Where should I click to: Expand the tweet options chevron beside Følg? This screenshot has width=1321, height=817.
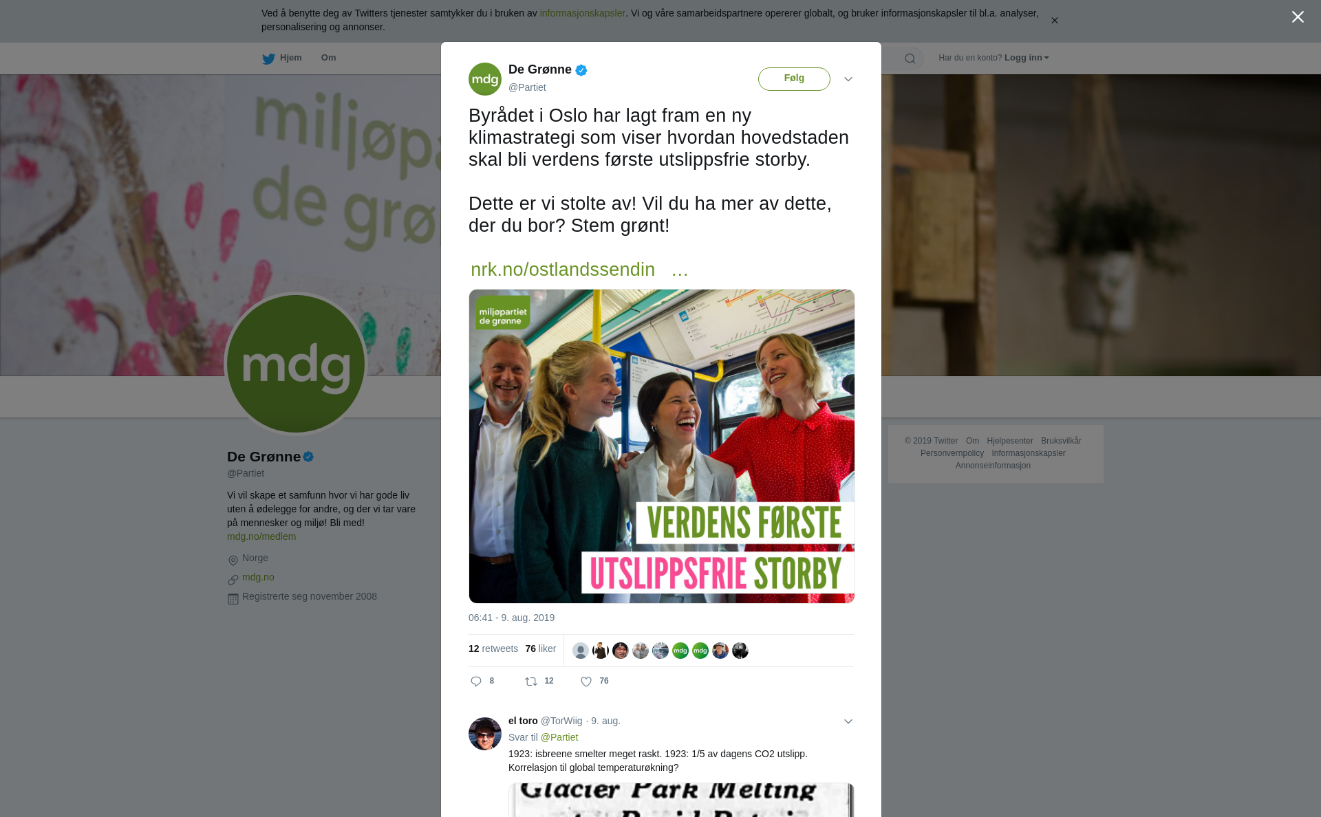click(848, 79)
